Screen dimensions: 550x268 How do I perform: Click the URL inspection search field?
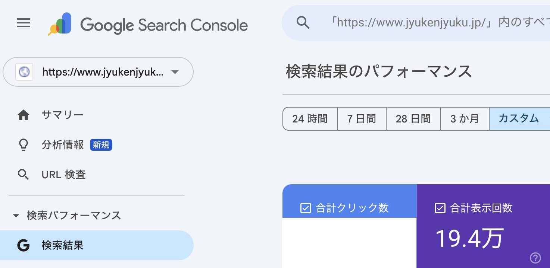pos(429,23)
